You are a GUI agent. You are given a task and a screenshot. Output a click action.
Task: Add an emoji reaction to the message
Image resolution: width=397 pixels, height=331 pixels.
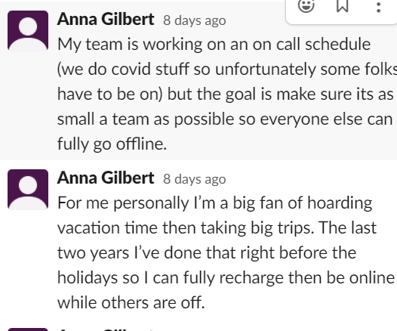pyautogui.click(x=306, y=5)
